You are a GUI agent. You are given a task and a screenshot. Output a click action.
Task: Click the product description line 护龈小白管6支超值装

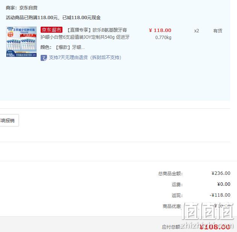85,37
